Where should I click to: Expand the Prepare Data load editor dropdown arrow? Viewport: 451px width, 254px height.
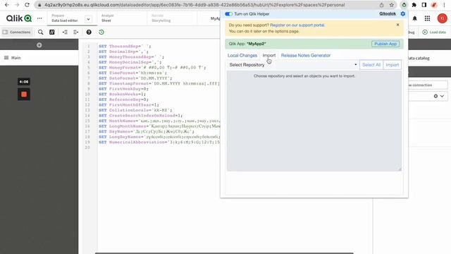click(x=88, y=19)
